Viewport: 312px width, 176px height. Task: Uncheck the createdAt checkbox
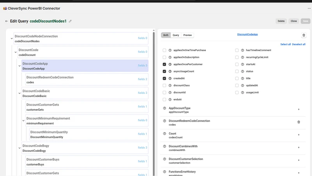164,79
